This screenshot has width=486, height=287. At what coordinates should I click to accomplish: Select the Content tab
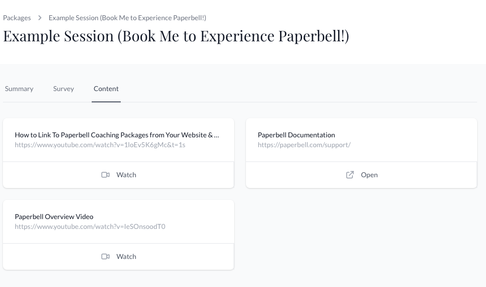[x=106, y=89]
